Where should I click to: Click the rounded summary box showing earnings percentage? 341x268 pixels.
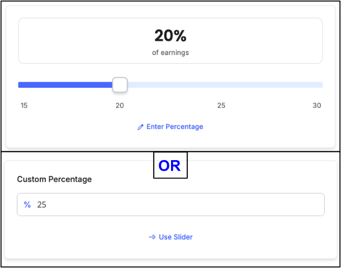click(x=170, y=41)
